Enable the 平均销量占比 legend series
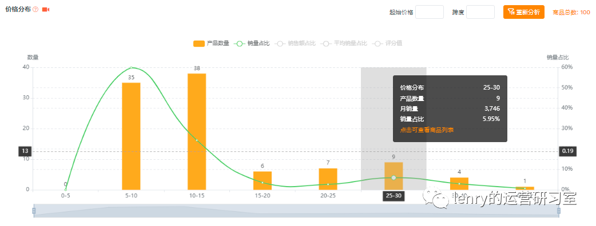This screenshot has width=596, height=226. (x=343, y=43)
